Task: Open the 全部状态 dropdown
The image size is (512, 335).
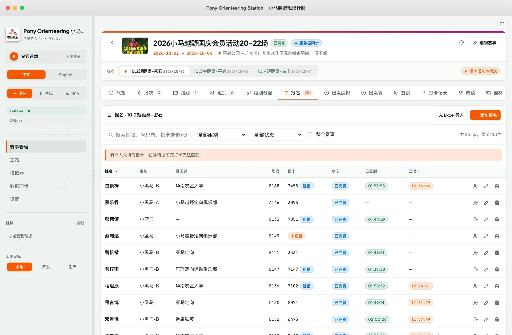Action: (x=276, y=135)
